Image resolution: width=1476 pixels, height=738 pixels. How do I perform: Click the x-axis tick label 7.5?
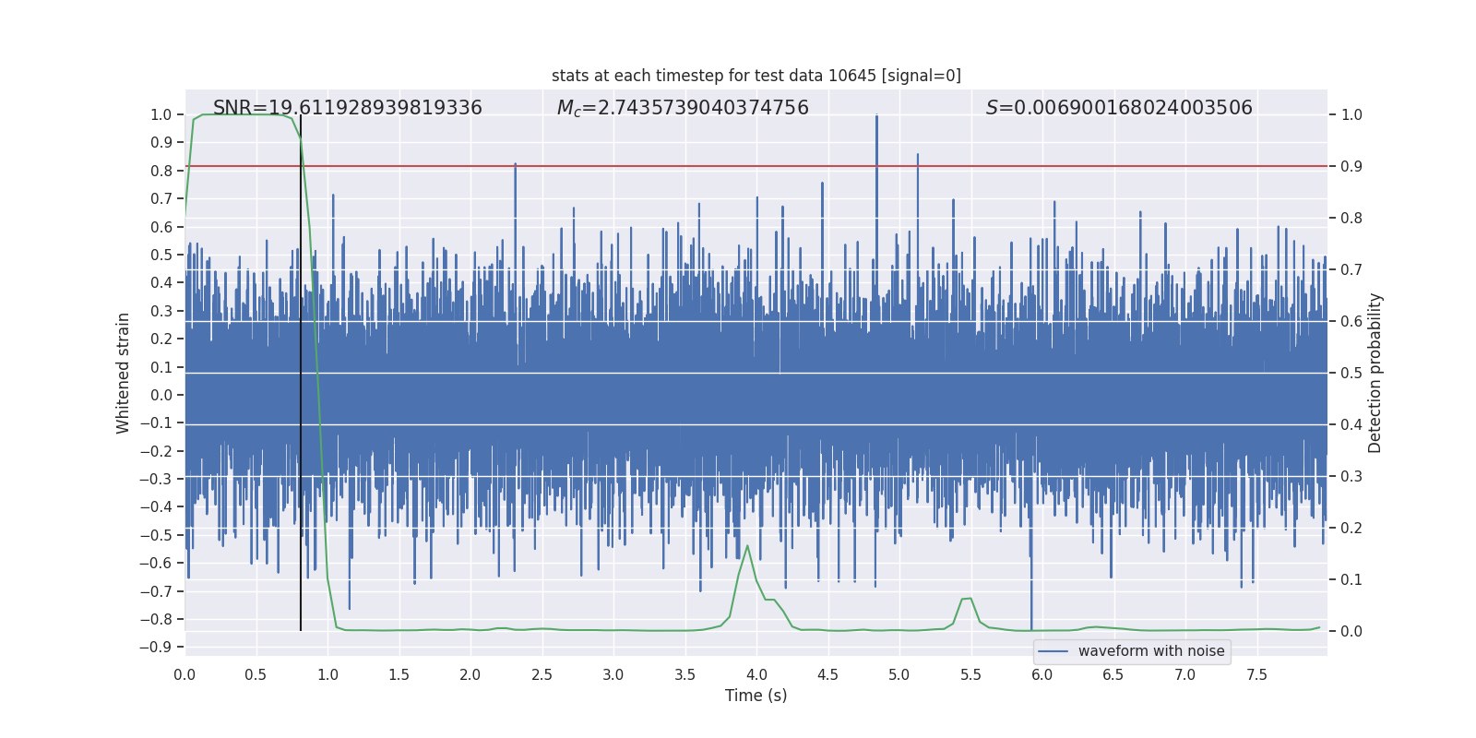point(1256,674)
